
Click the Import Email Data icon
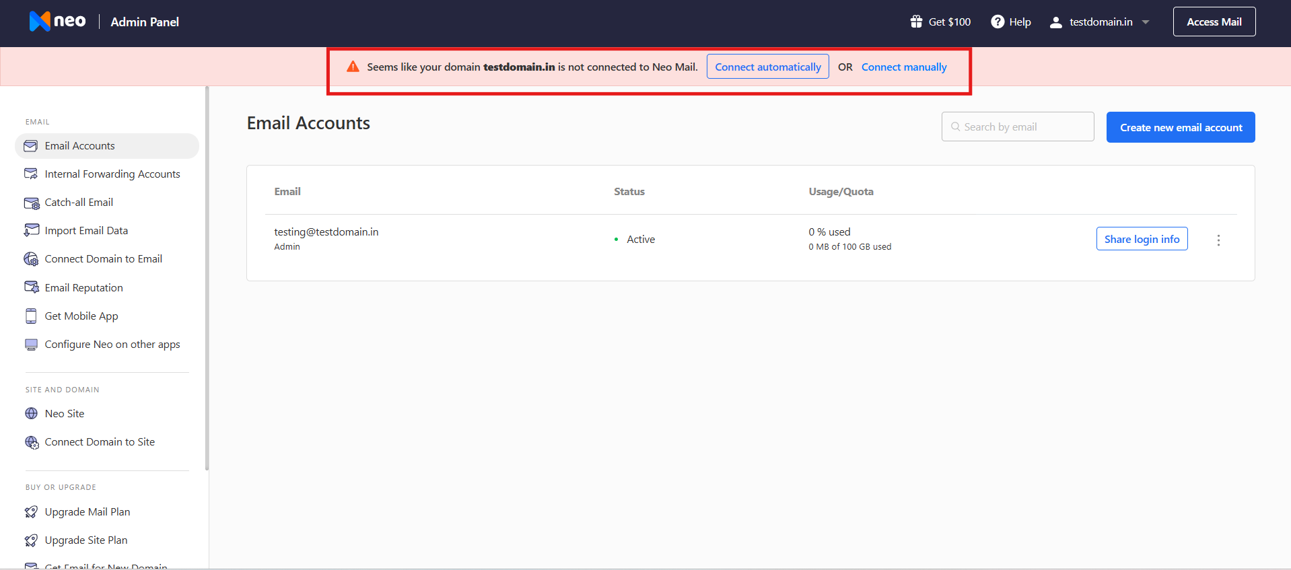31,231
